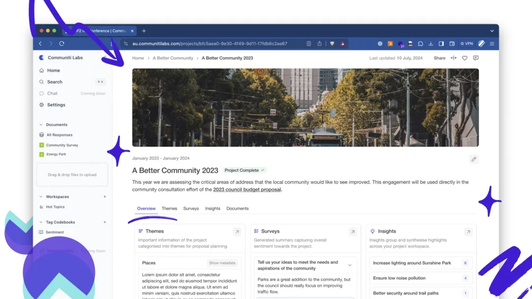Open browser extensions puzzle icon

tap(420, 43)
